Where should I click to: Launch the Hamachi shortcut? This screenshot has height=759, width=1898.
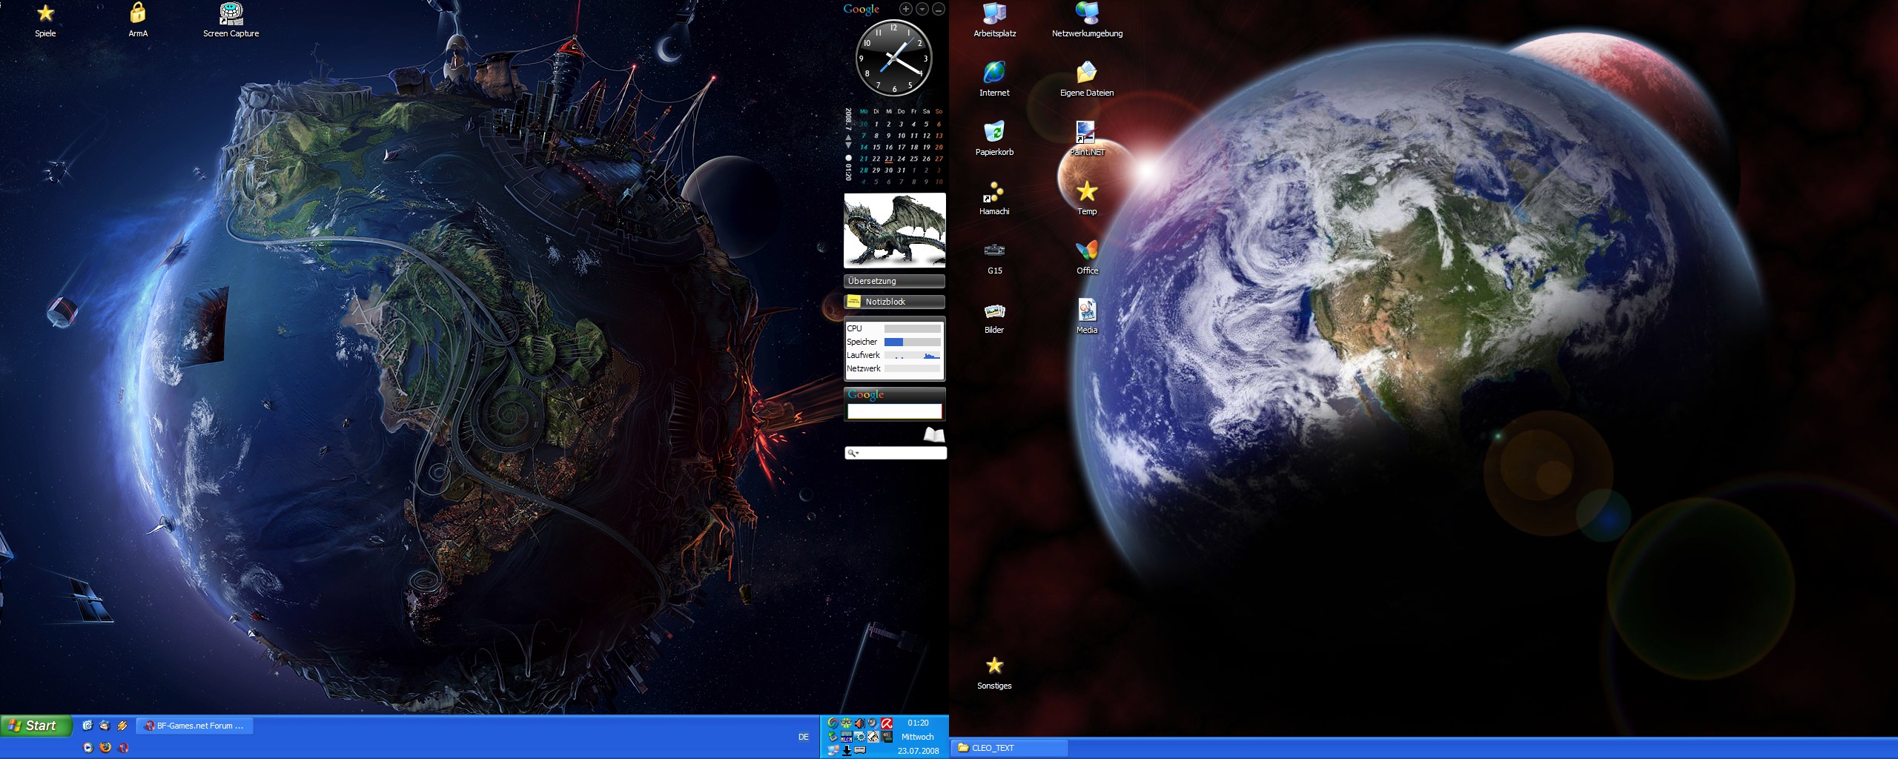(x=994, y=197)
